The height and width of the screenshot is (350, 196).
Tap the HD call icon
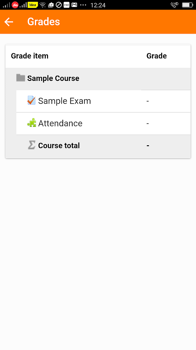[175, 5]
